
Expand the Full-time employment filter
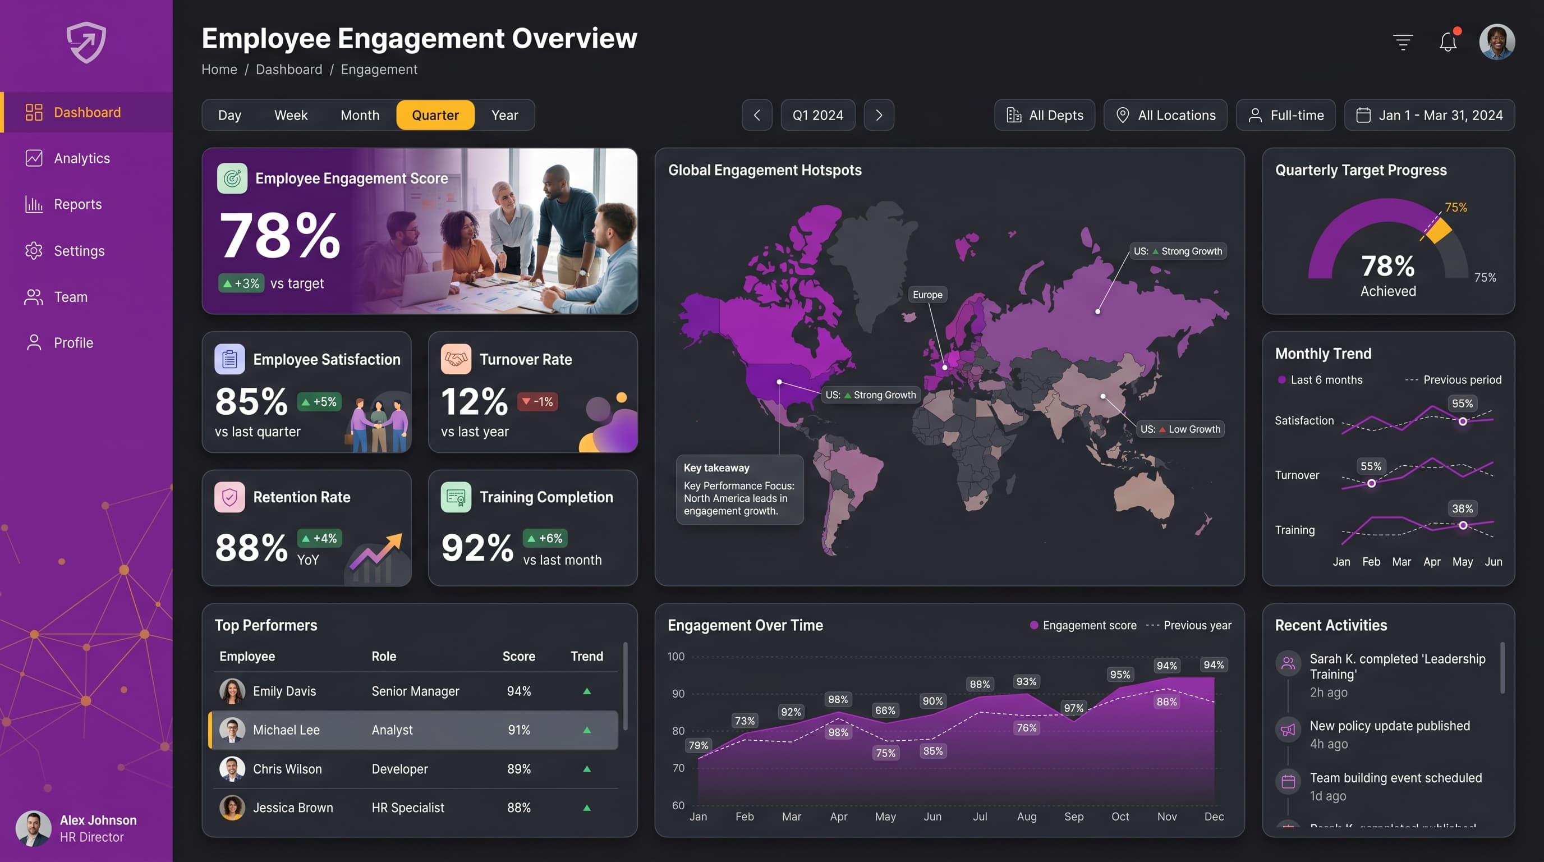click(x=1286, y=115)
